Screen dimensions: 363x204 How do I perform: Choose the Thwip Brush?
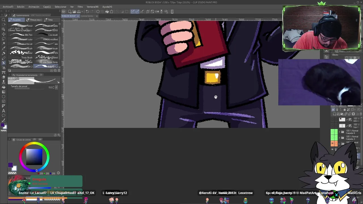[21, 58]
